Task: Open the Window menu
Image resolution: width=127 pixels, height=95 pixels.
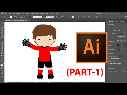Action: (x=42, y=13)
